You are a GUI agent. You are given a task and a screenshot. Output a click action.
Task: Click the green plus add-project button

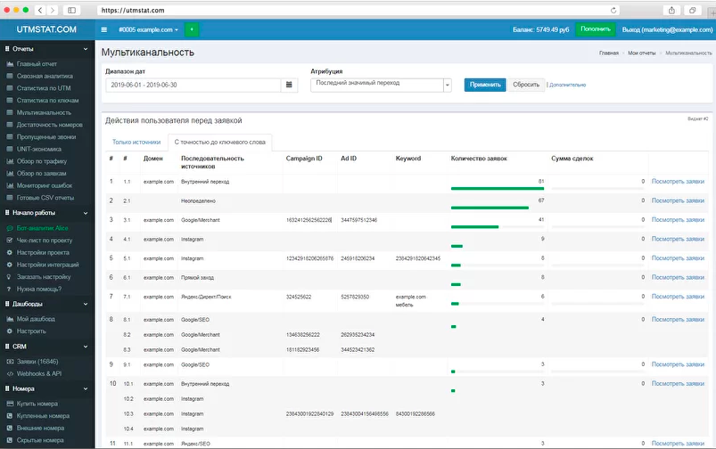click(x=192, y=29)
